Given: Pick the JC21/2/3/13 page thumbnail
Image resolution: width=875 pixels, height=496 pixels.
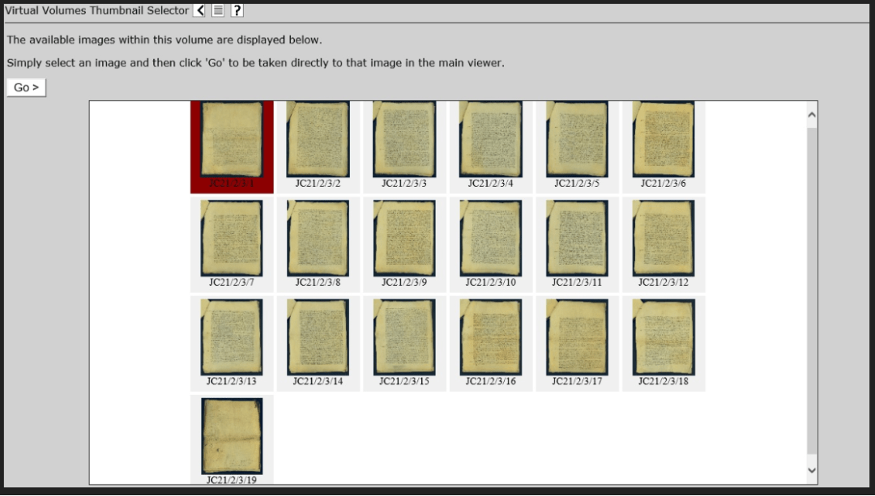Looking at the screenshot, I should coord(232,337).
